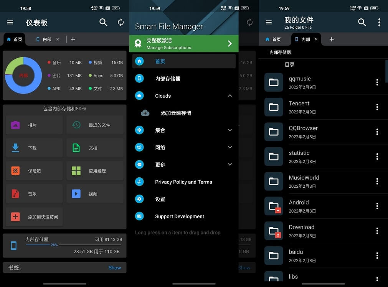Tap 添加云端存储 add cloud storage
Screen dimensions: 388x287
point(183,113)
